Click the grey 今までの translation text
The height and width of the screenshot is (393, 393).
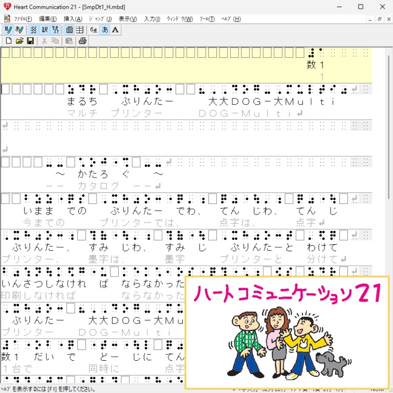(44, 222)
